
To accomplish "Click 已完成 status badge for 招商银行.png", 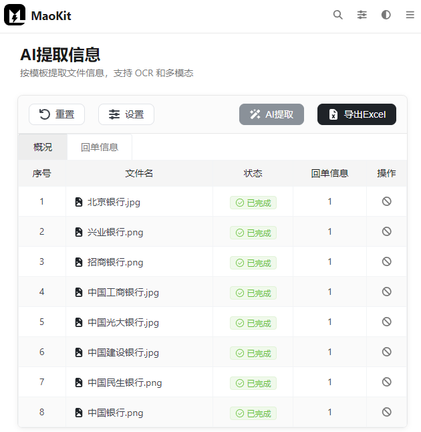I will pos(253,263).
